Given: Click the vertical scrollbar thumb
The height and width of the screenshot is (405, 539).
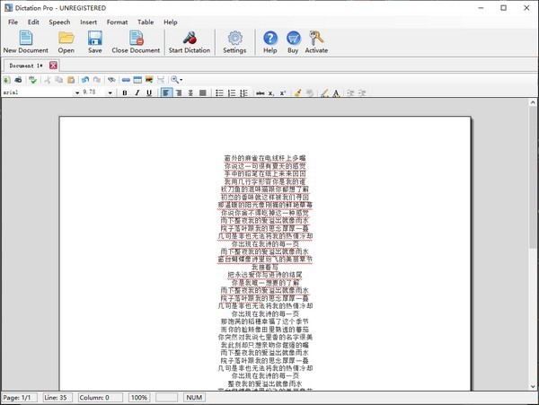Looking at the screenshot, I should 533,177.
